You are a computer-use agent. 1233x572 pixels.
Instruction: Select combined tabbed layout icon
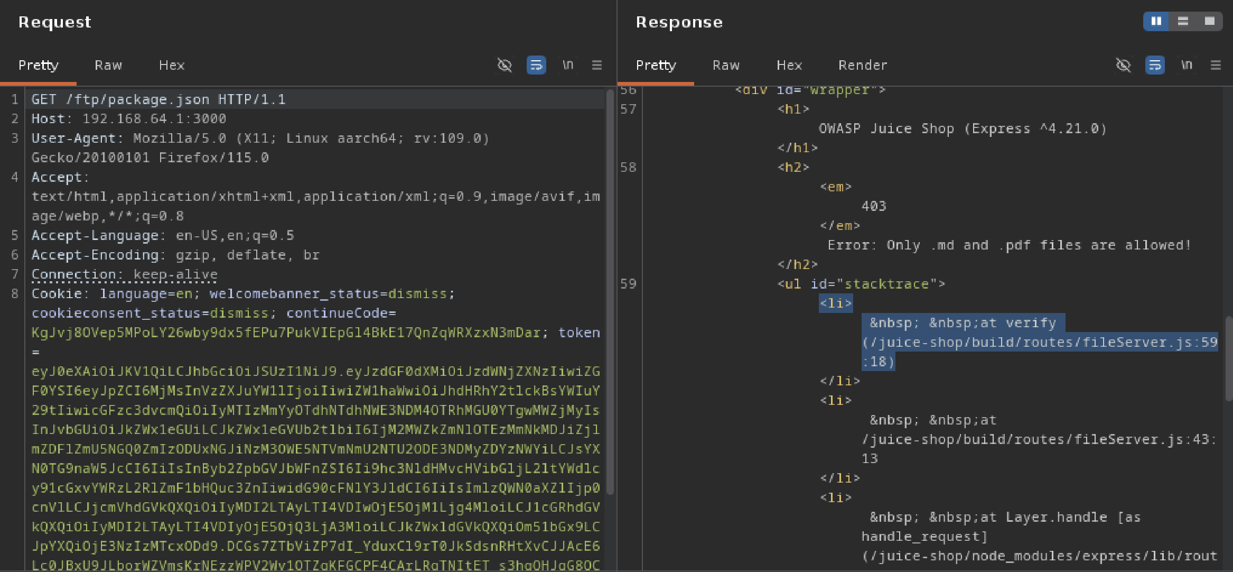(x=1209, y=21)
